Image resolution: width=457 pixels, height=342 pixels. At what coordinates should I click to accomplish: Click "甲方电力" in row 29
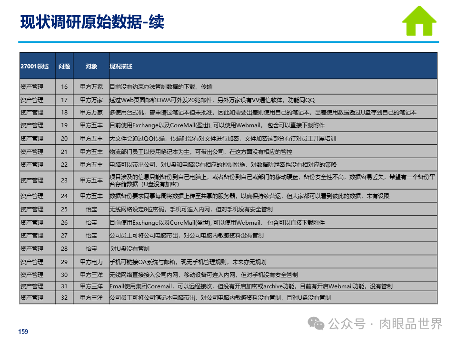coord(91,262)
